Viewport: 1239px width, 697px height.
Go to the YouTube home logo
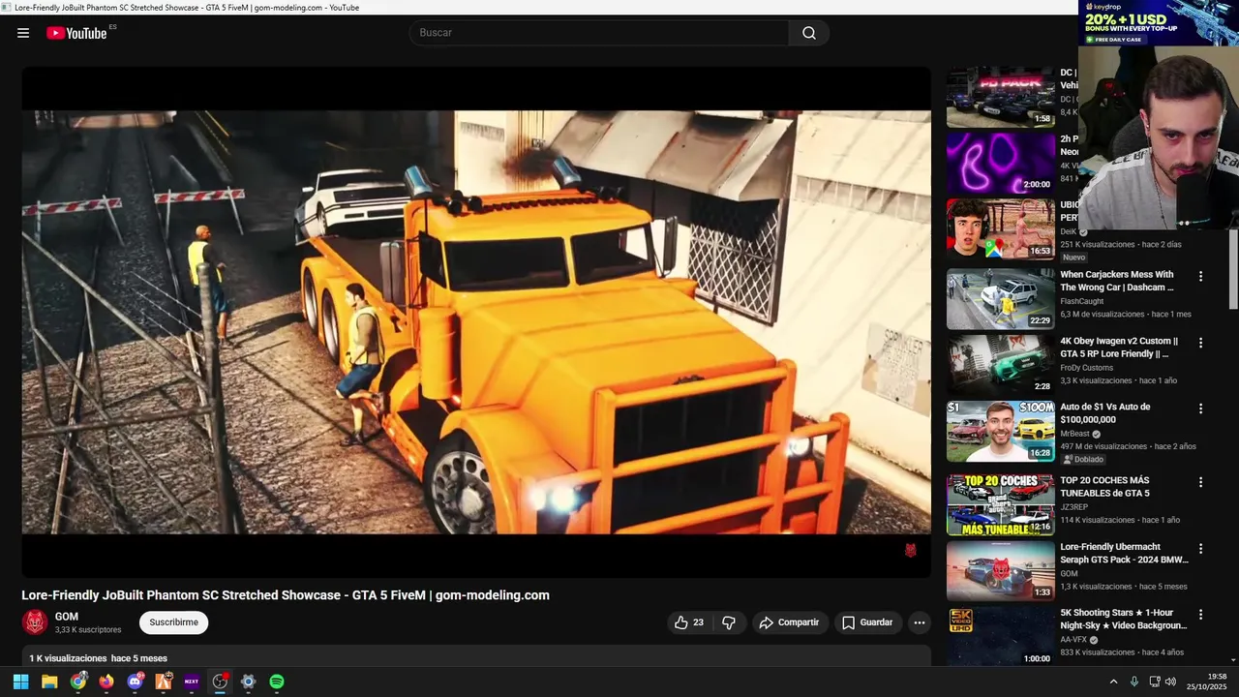(76, 33)
